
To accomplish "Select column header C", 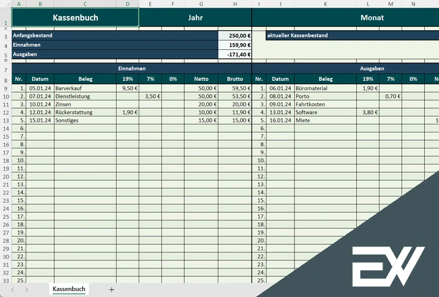I will [x=85, y=4].
